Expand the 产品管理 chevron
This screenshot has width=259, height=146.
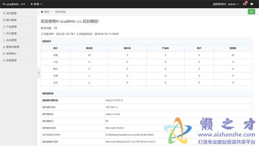(x=33, y=27)
